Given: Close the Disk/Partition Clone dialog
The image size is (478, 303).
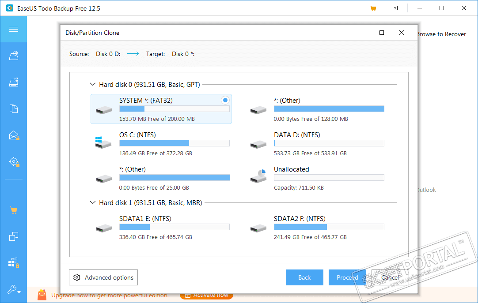Looking at the screenshot, I should tap(402, 33).
